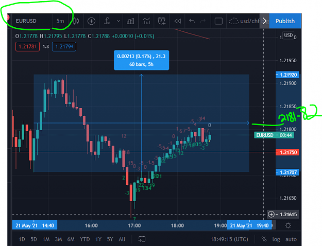The image size is (322, 246).
Task: Change the 5m timeframe interval
Action: (x=60, y=21)
